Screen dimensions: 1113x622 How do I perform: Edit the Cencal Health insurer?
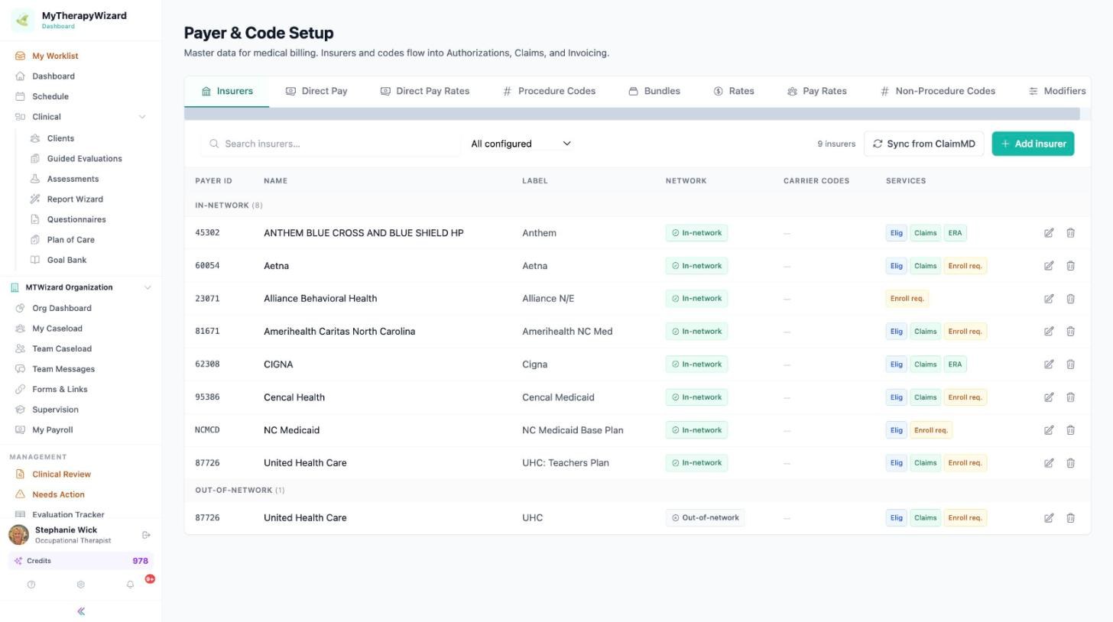pyautogui.click(x=1049, y=397)
